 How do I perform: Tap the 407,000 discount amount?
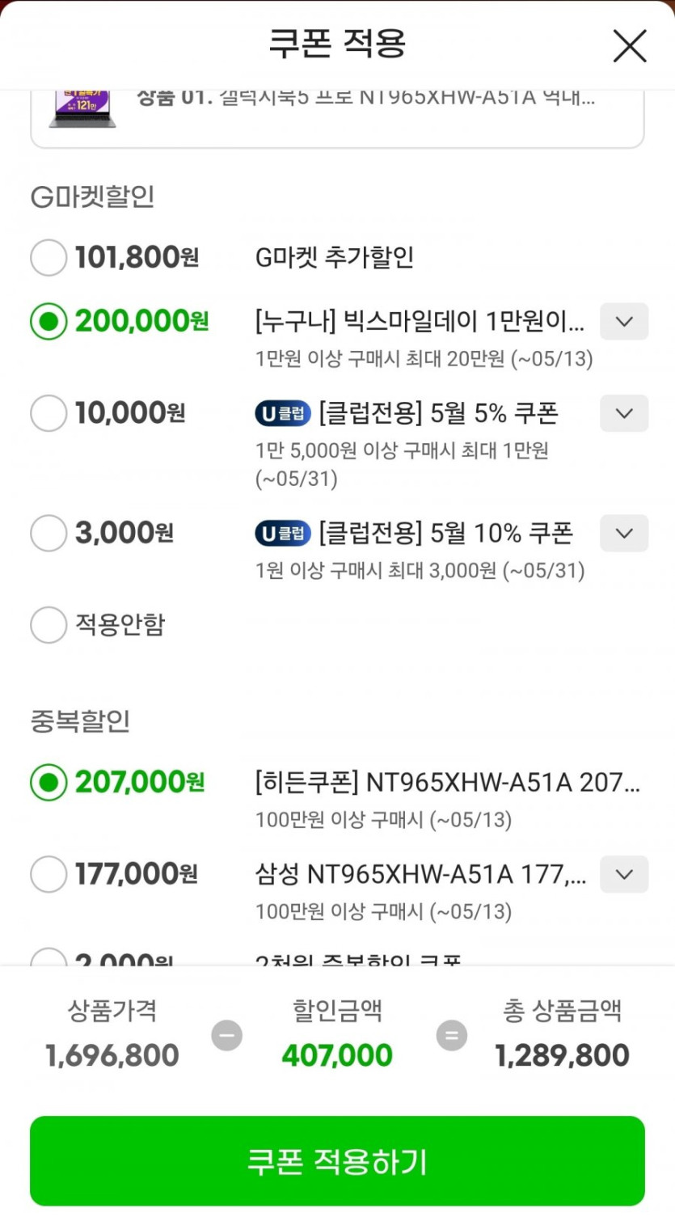pos(337,1055)
